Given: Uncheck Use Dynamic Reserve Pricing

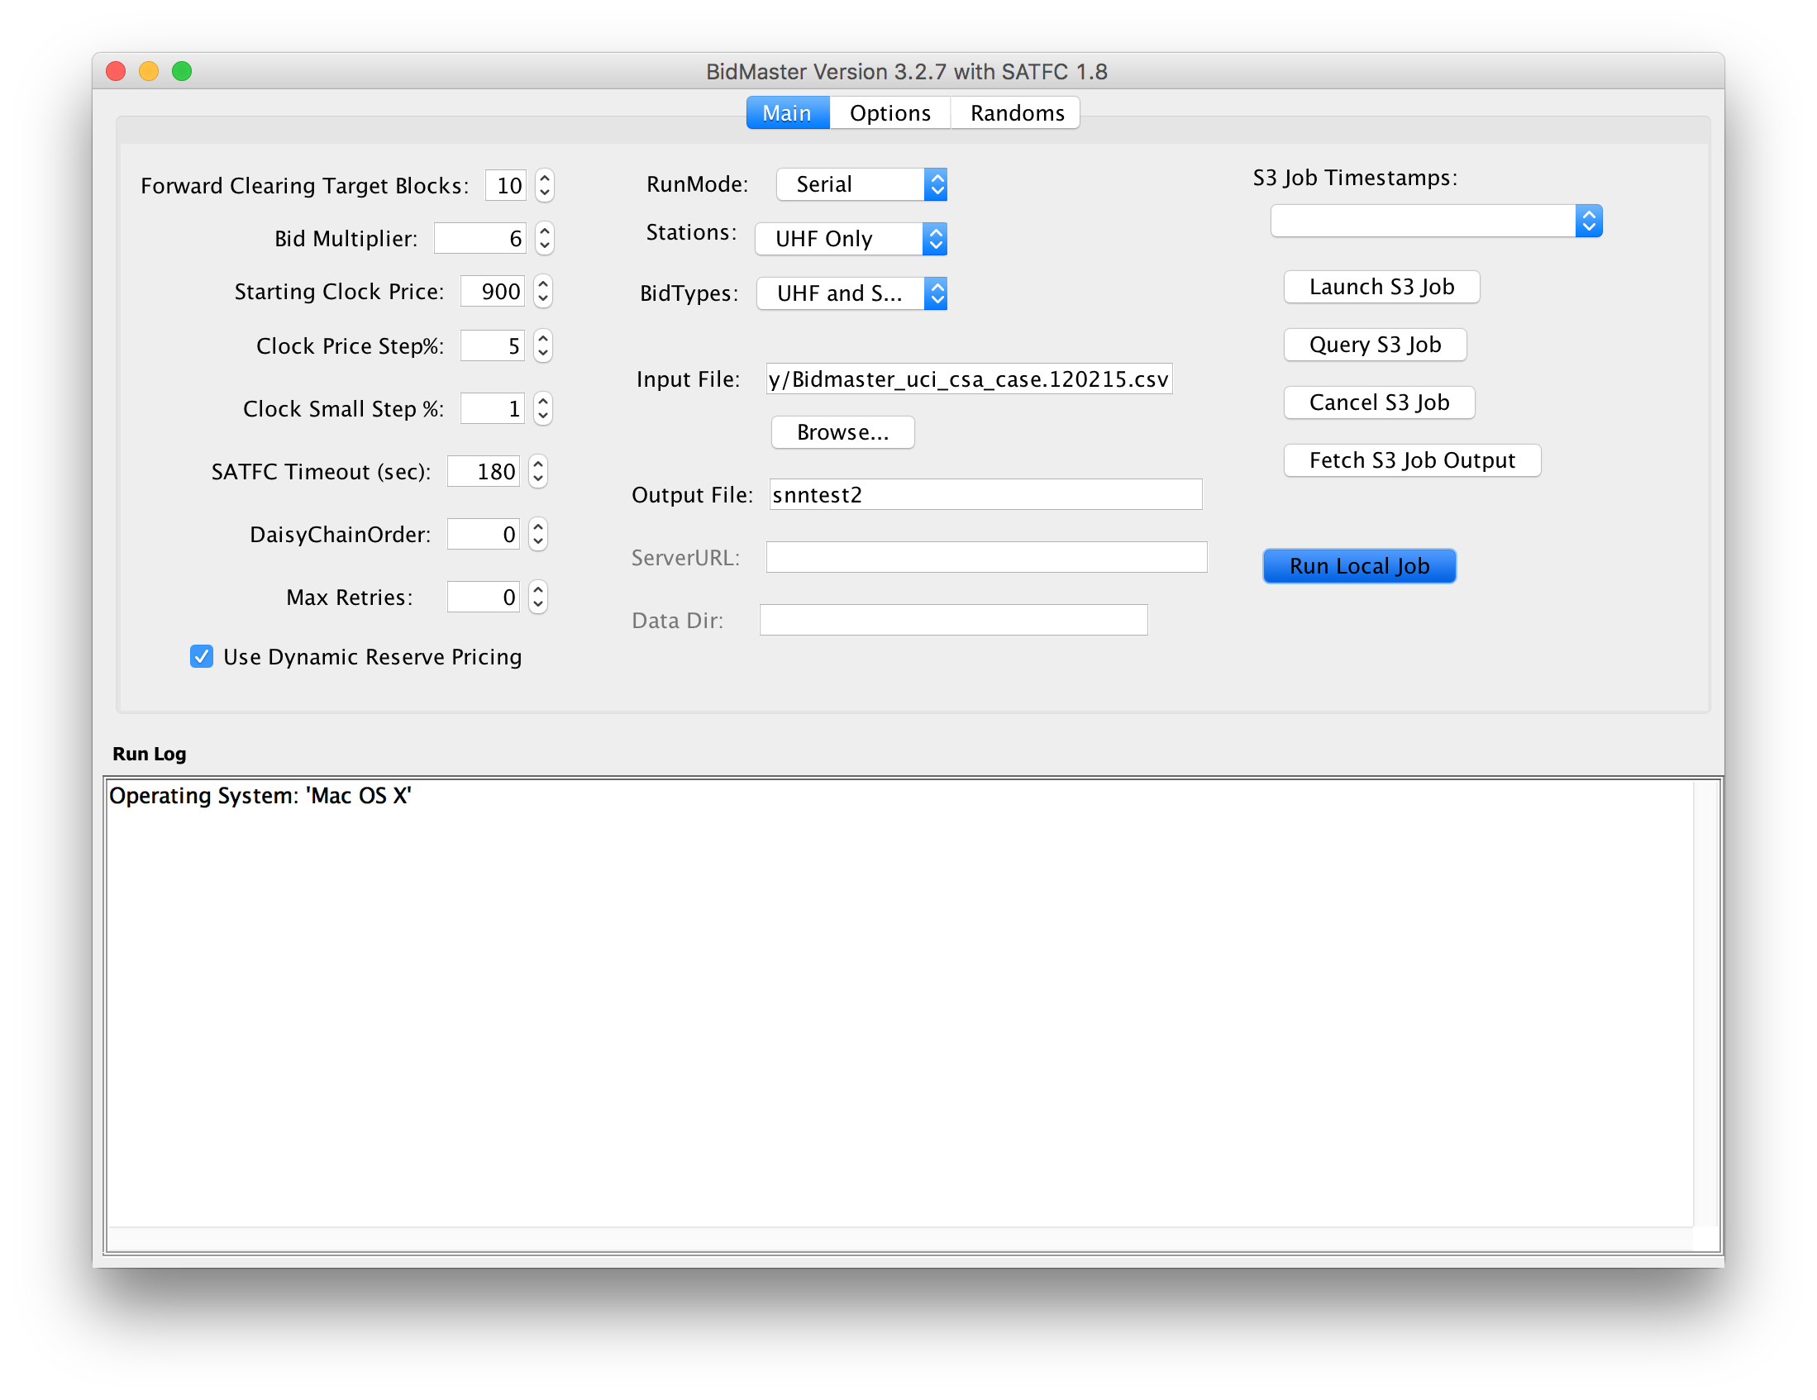Looking at the screenshot, I should click(202, 656).
